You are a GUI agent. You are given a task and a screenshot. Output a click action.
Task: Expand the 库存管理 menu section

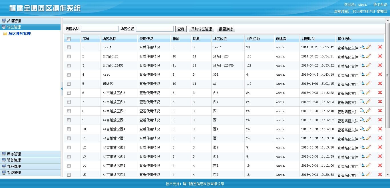(x=30, y=154)
